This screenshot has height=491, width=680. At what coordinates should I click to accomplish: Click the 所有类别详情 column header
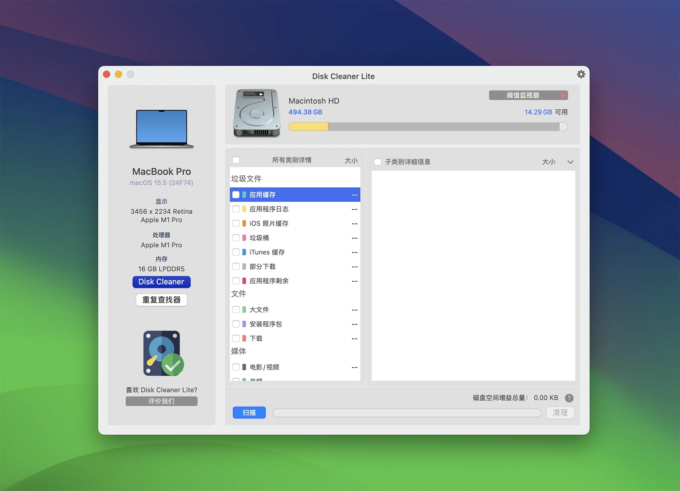point(292,160)
